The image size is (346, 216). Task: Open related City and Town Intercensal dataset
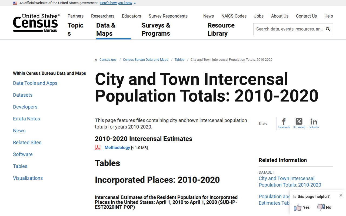pos(290,182)
